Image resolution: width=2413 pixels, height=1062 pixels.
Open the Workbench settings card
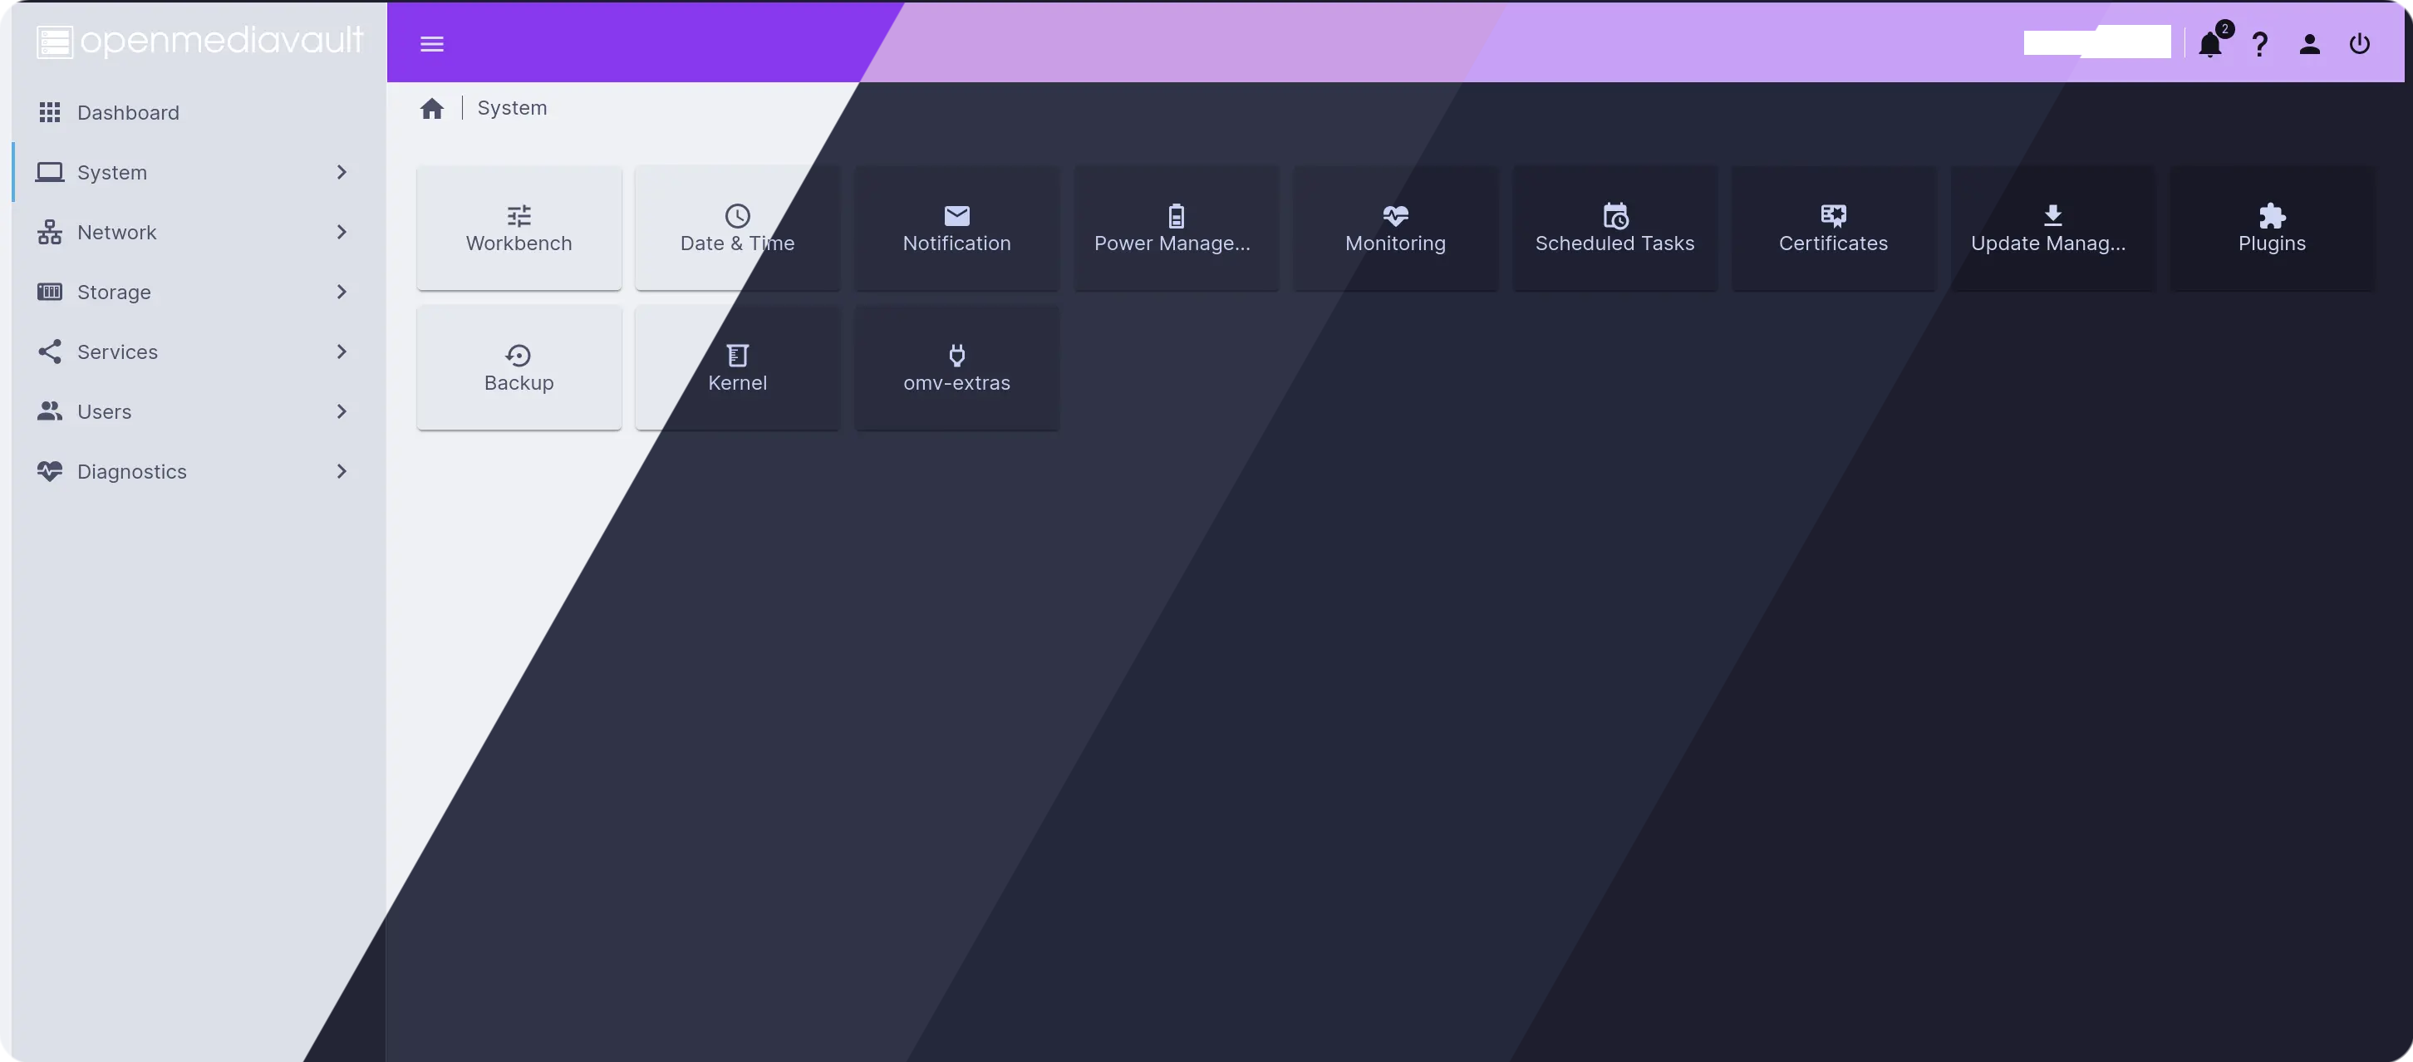tap(519, 229)
